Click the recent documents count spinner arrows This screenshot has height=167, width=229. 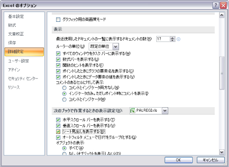(172, 39)
